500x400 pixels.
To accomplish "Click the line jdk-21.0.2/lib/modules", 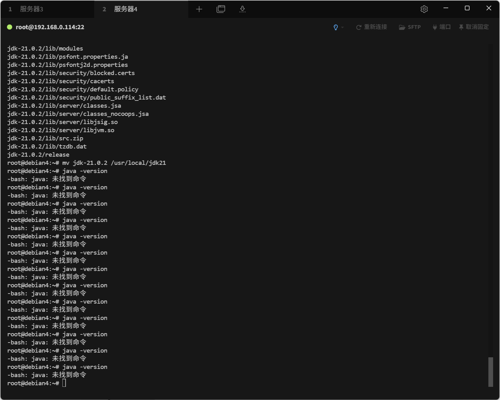I will [45, 48].
